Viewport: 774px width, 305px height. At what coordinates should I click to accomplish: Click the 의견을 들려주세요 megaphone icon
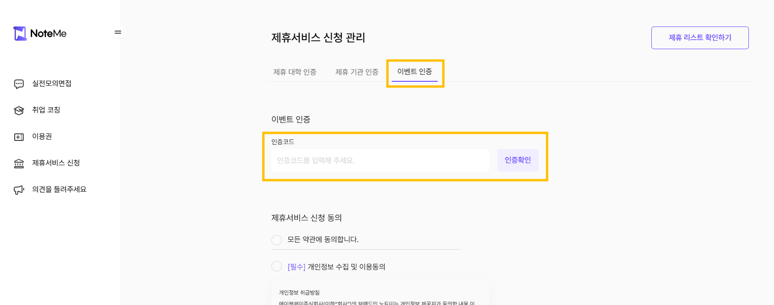(19, 190)
